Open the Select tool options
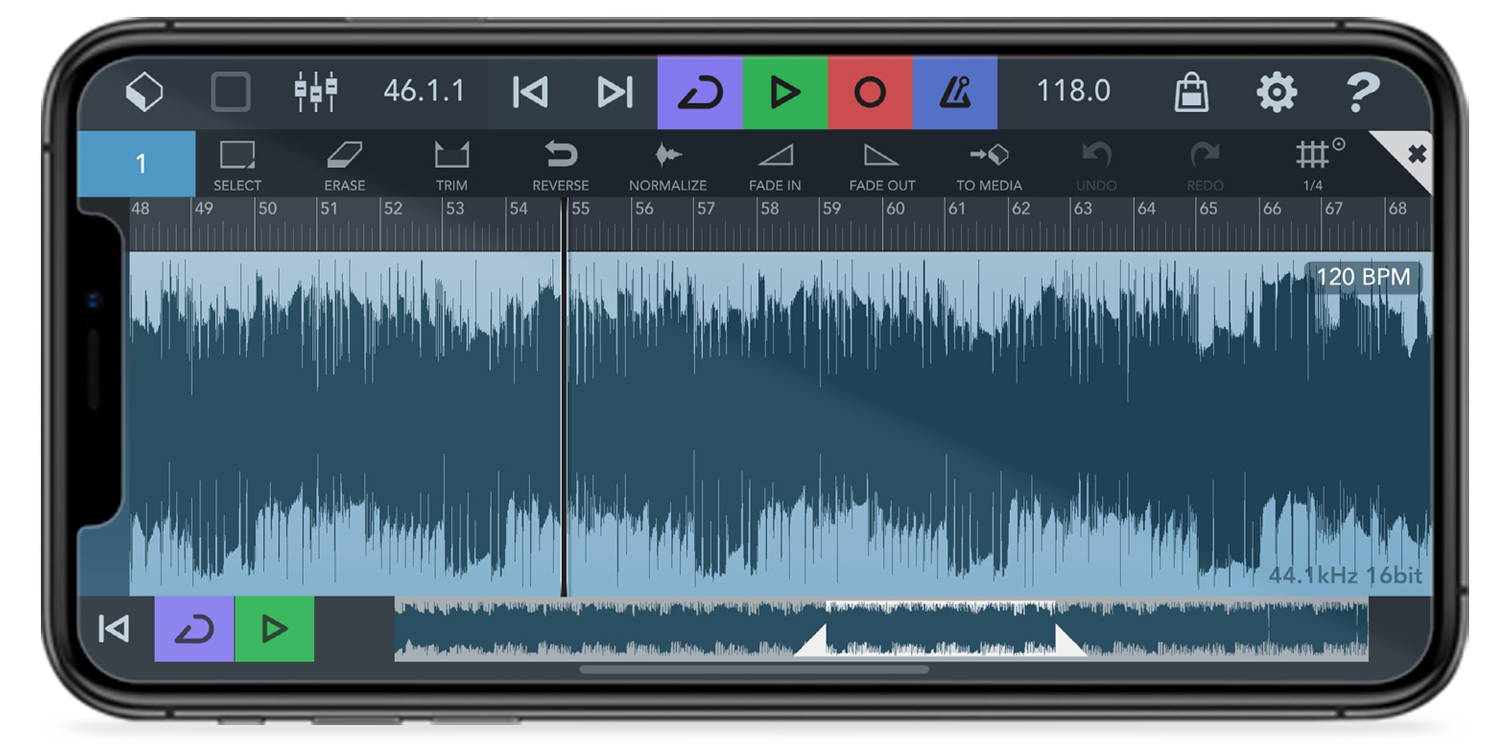The width and height of the screenshot is (1502, 749). coord(237,164)
